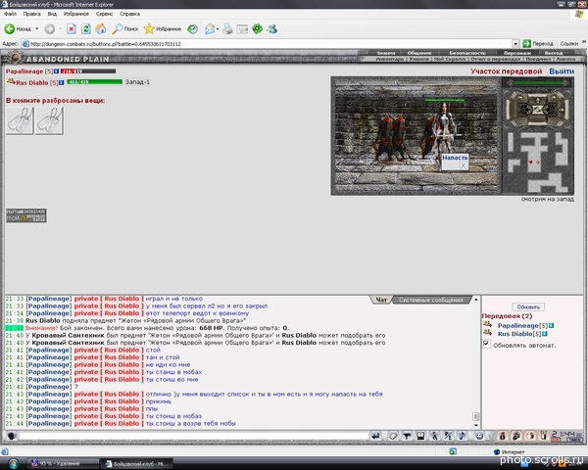Image resolution: width=588 pixels, height=470 pixels.
Task: Click the Выйти dungeon exit link
Action: (x=562, y=71)
